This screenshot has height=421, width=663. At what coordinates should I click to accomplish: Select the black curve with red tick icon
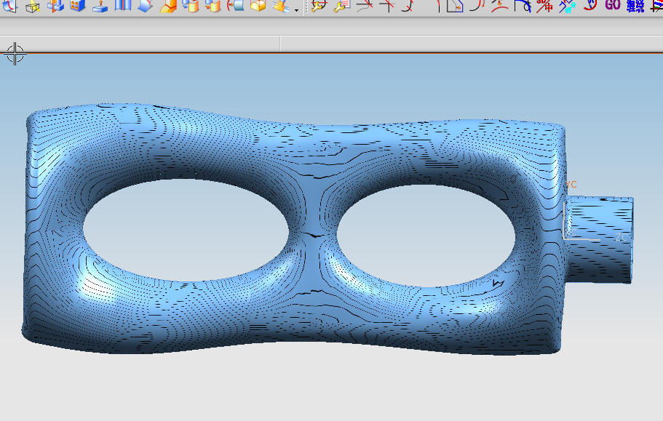point(408,6)
